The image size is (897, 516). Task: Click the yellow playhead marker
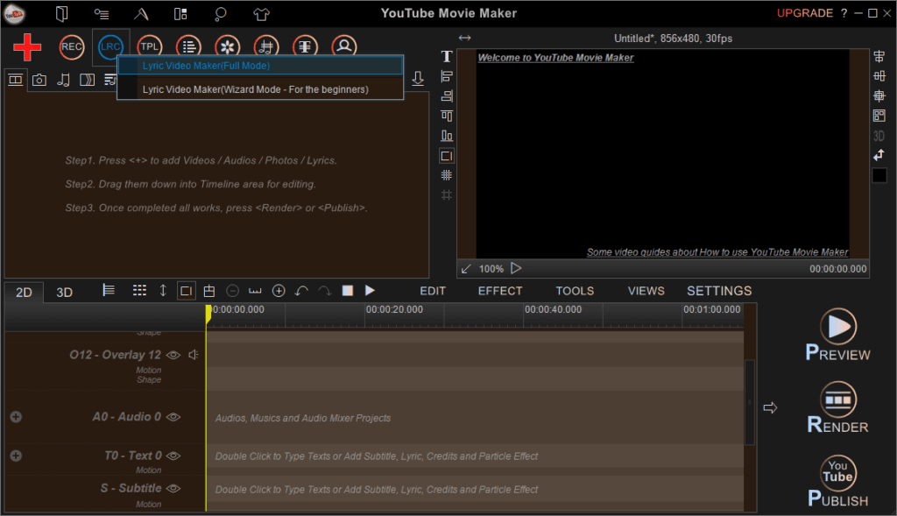point(208,314)
